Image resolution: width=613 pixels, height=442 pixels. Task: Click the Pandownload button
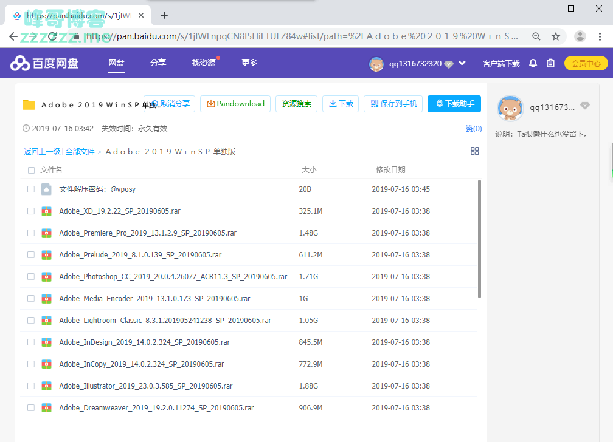coord(235,104)
